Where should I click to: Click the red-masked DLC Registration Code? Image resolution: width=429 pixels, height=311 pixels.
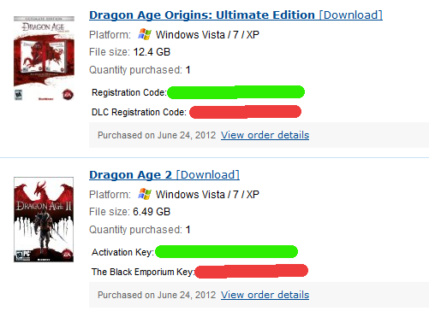(x=245, y=112)
